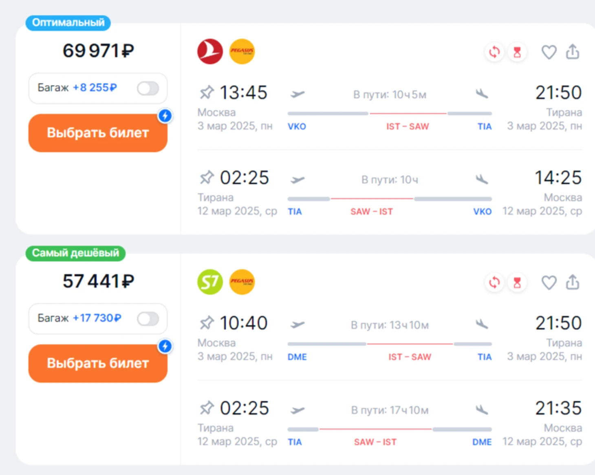Click the S7 airline logo
The height and width of the screenshot is (475, 595).
coord(210,282)
